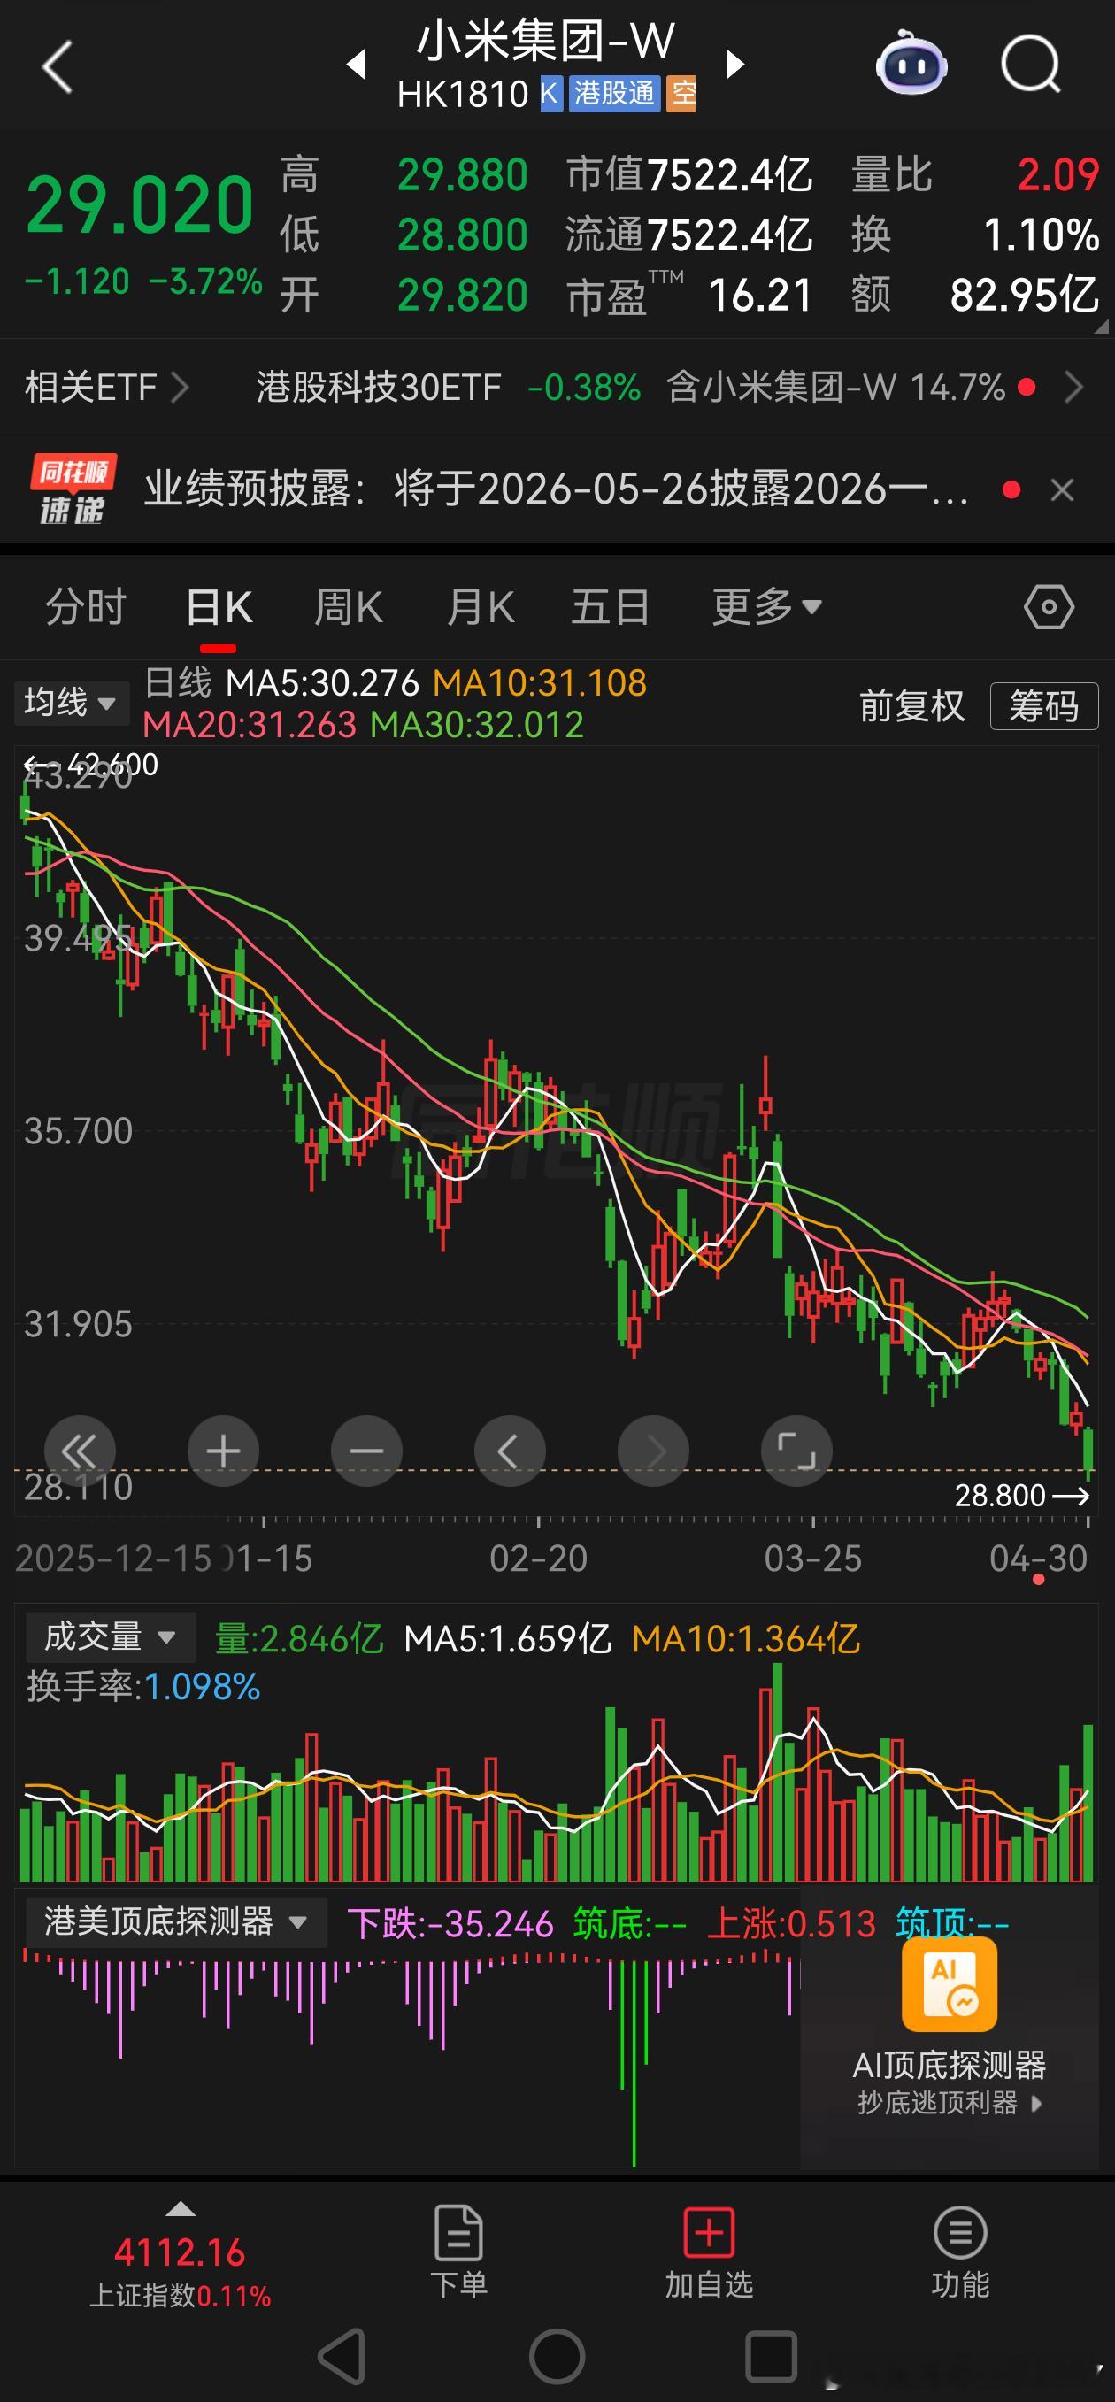Tap MA30:32.012 label
Screen dimensions: 1115x2402
(476, 725)
